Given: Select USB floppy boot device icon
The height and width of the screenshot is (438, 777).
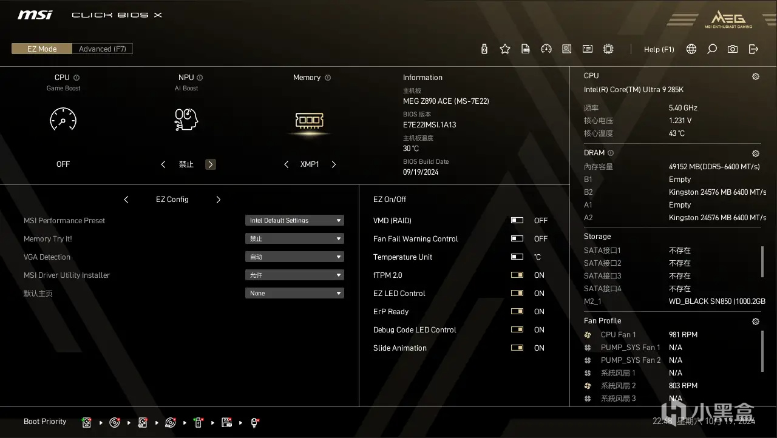Looking at the screenshot, I should (x=226, y=422).
